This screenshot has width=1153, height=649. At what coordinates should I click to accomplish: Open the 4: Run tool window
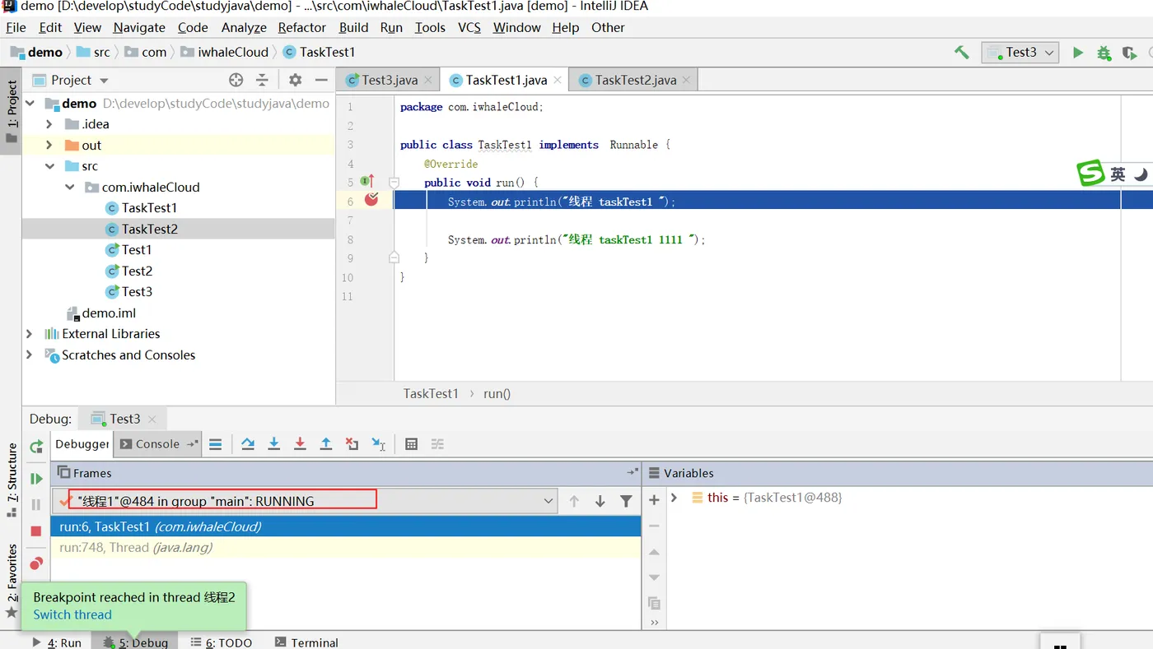pos(56,642)
